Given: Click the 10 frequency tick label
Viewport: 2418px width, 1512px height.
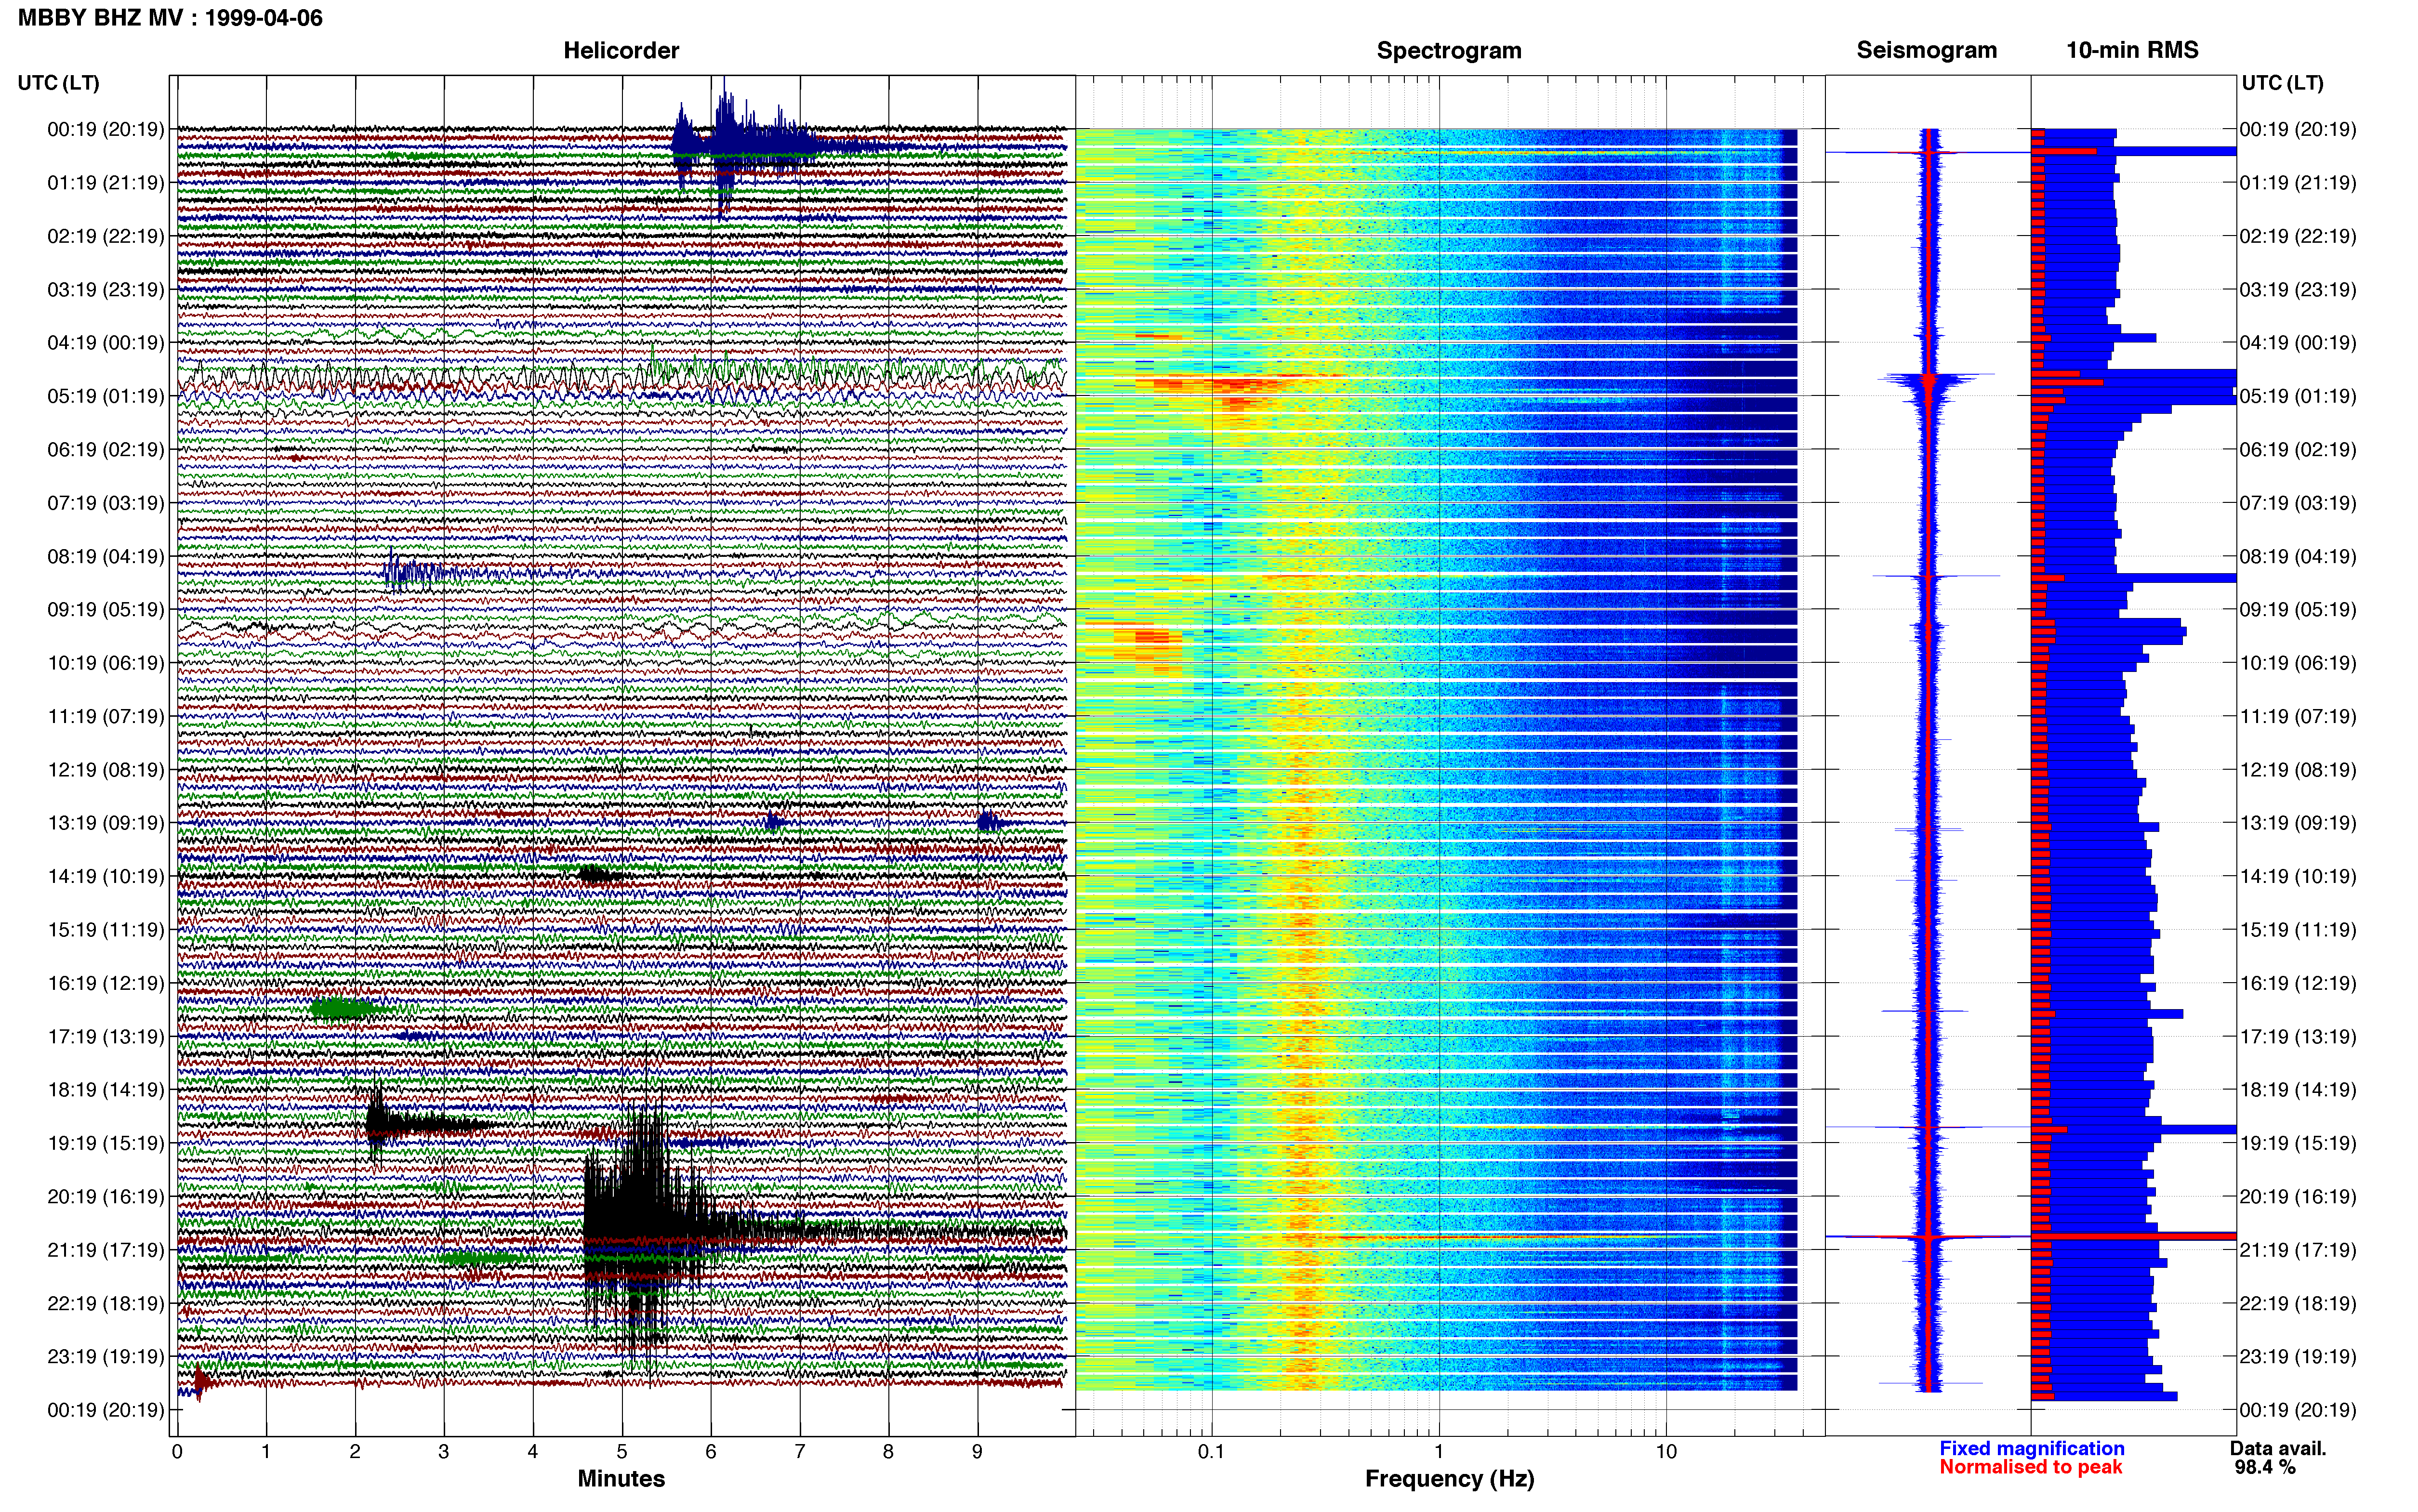Looking at the screenshot, I should pyautogui.click(x=1666, y=1451).
